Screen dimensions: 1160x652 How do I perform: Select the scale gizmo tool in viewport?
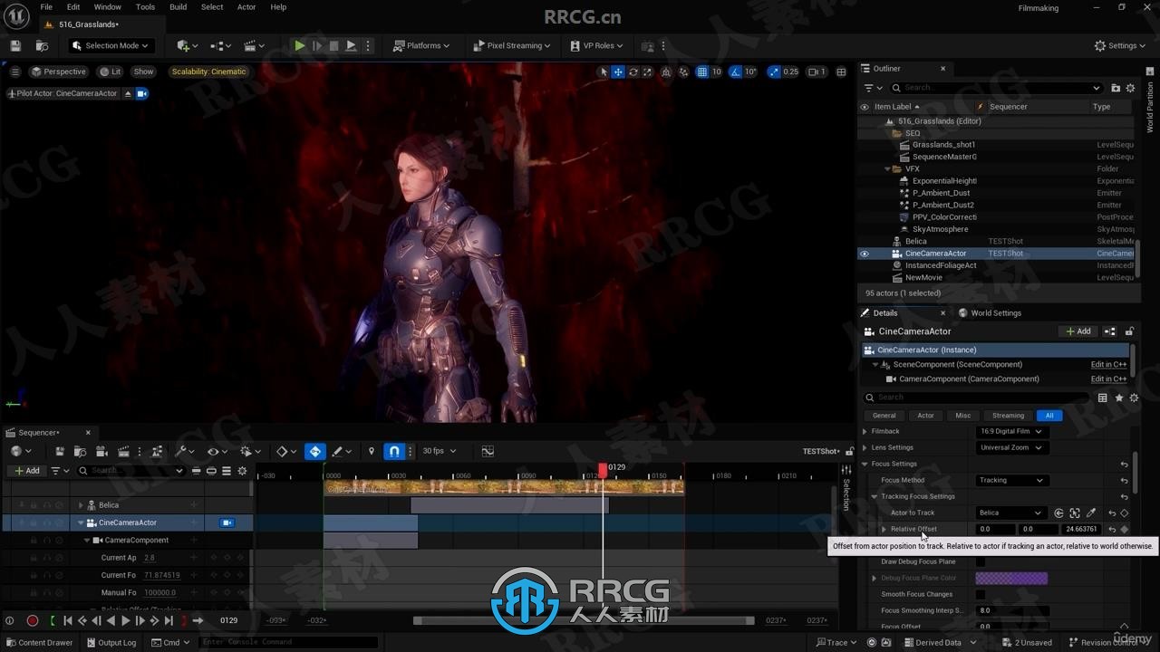point(647,72)
